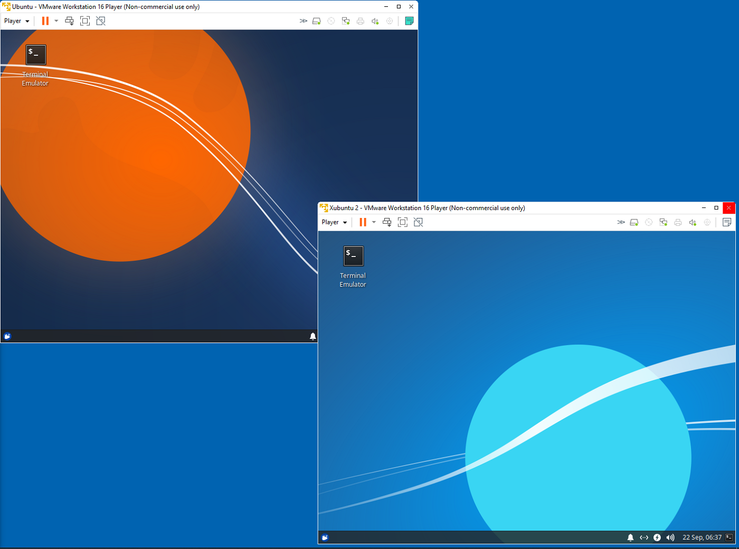Open volume control in Xubuntu 2 panel
739x549 pixels.
pyautogui.click(x=670, y=537)
